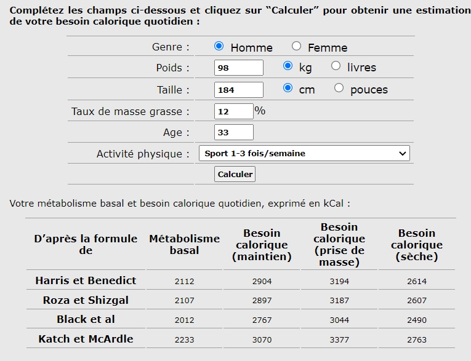Click the Black et al row label
Image resolution: width=471 pixels, height=361 pixels.
coord(86,319)
